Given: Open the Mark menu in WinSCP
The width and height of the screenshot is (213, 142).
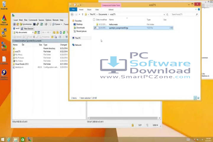Looking at the screenshot, I should [x=21, y=20].
